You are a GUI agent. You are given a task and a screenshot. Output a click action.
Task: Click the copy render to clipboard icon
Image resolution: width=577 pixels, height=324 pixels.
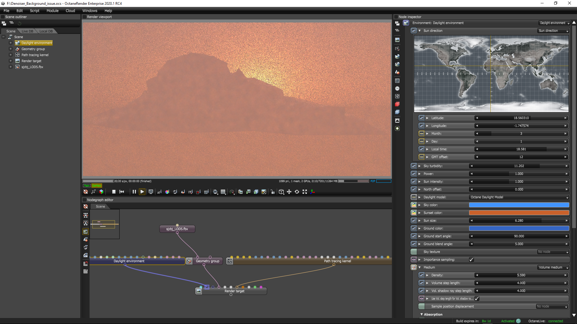click(240, 192)
